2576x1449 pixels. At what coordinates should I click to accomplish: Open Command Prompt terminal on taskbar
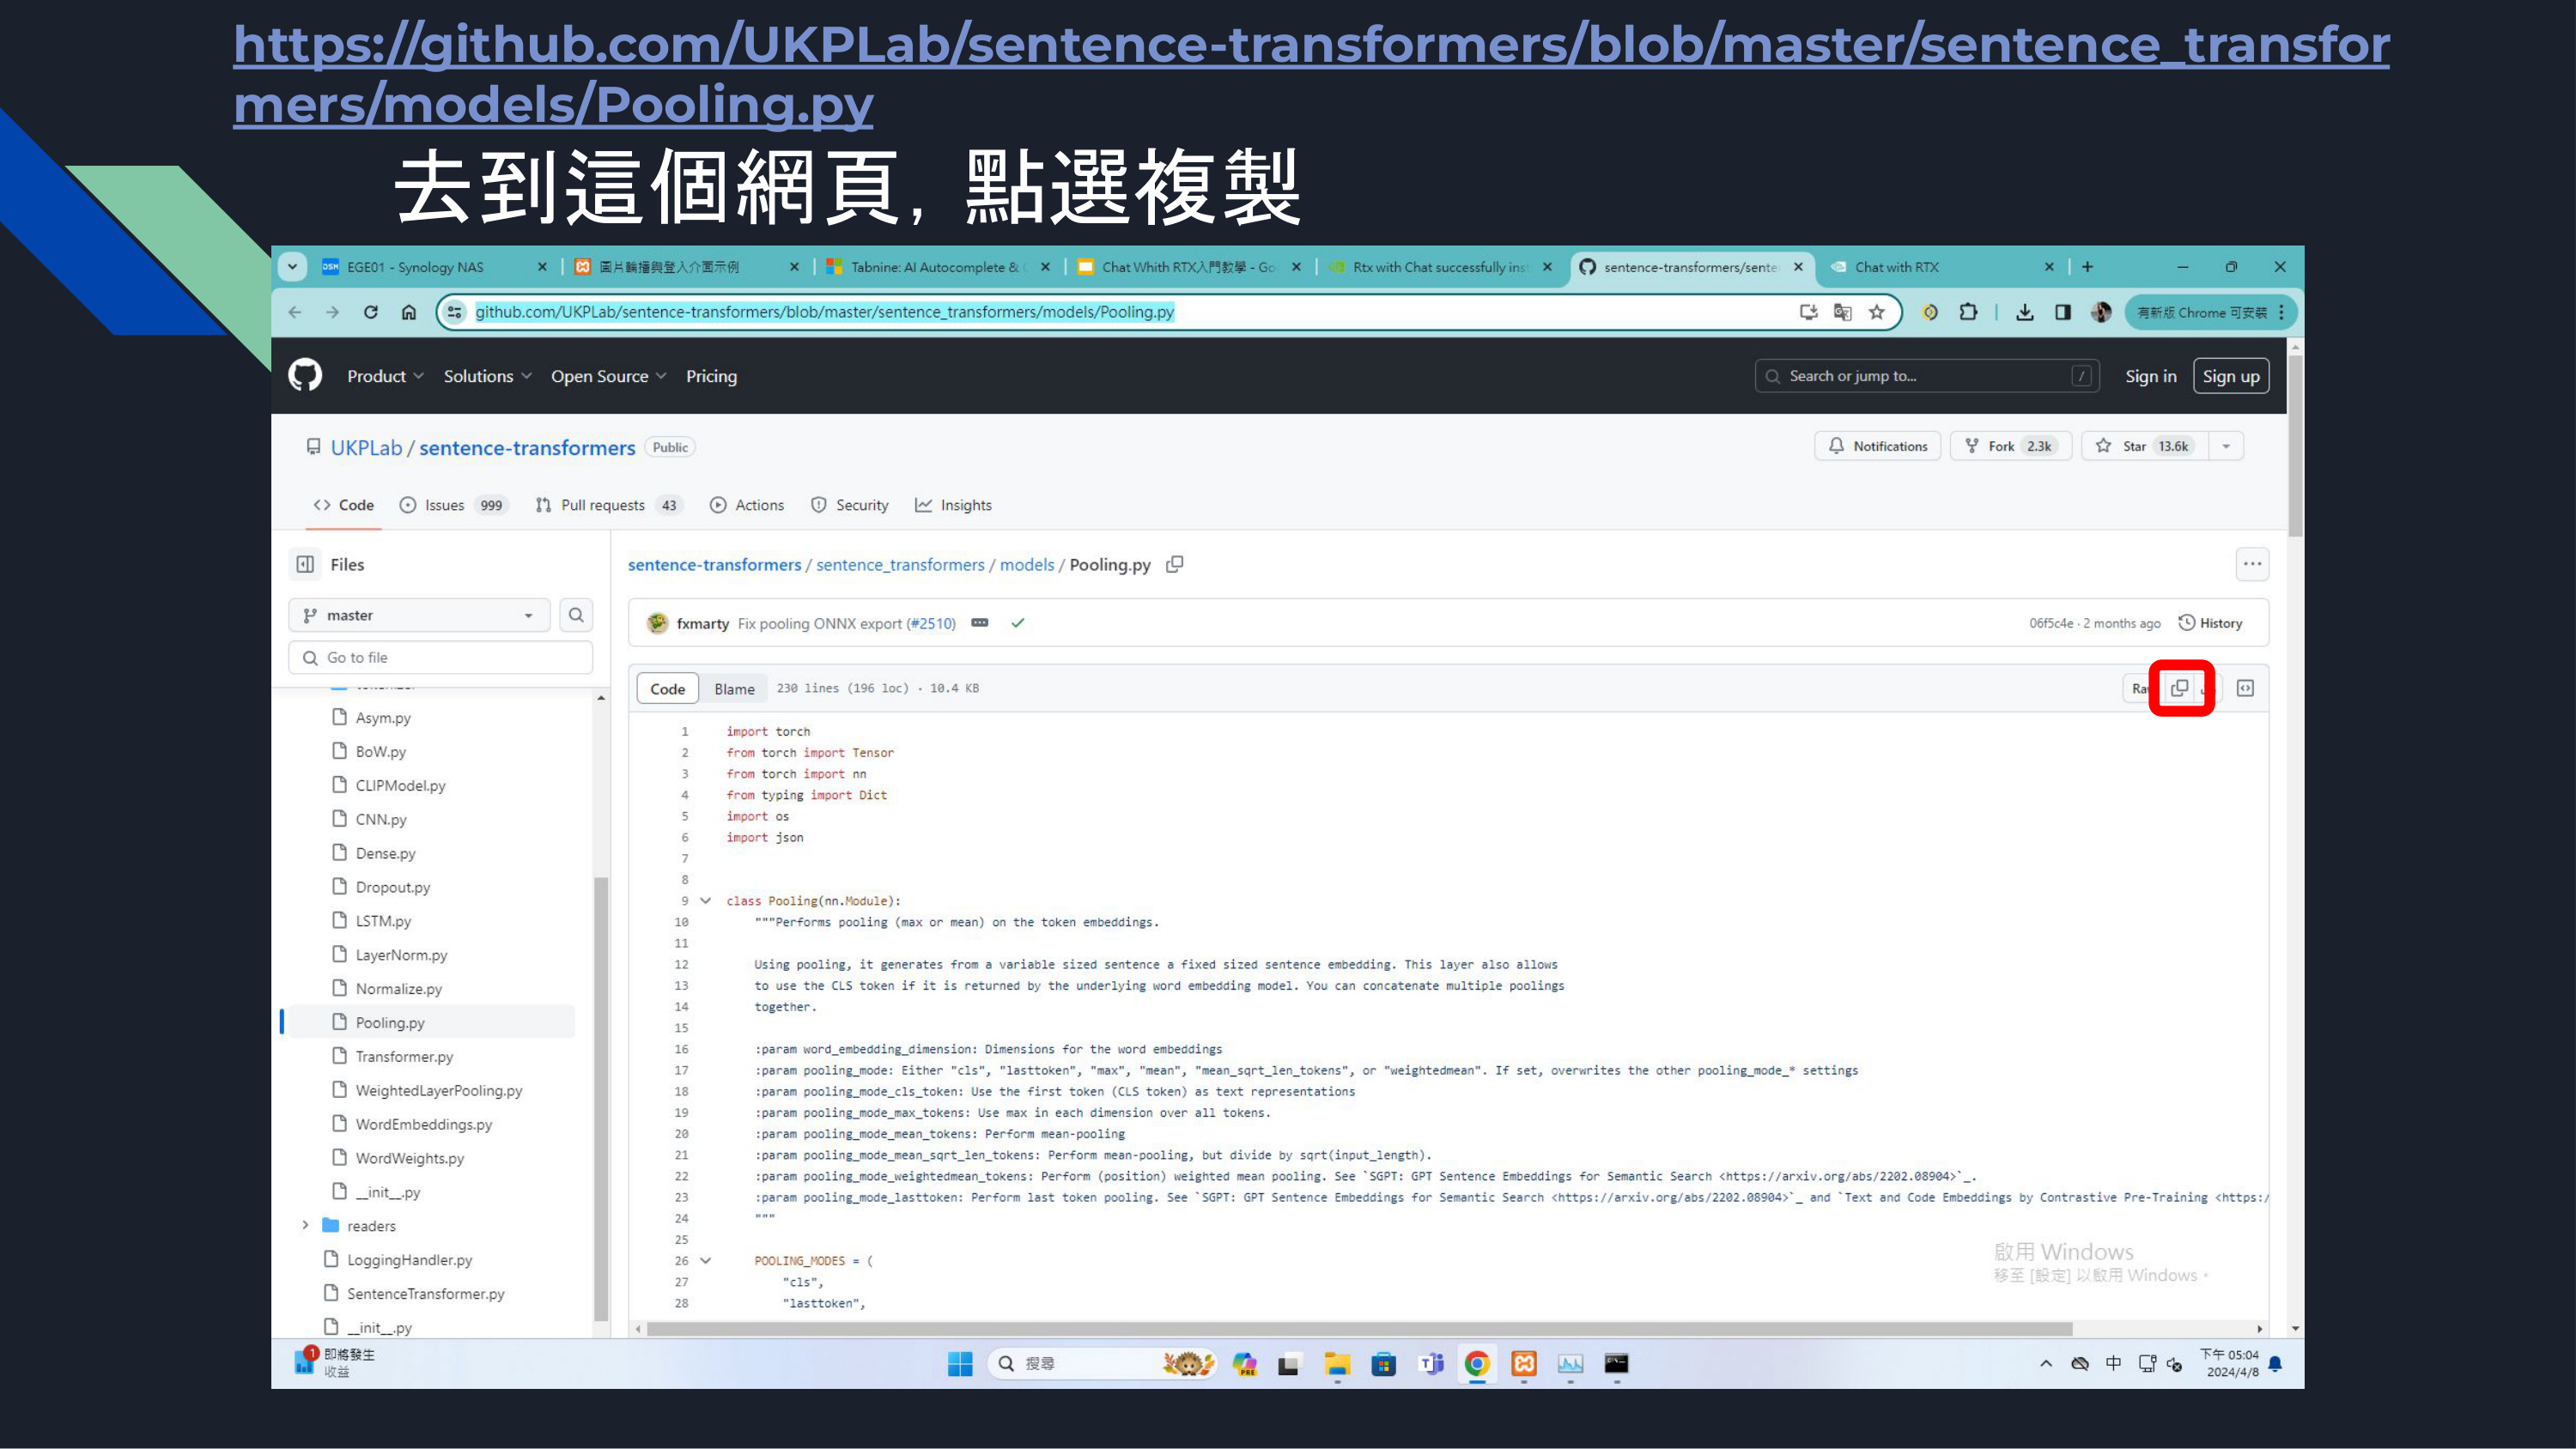tap(1617, 1364)
